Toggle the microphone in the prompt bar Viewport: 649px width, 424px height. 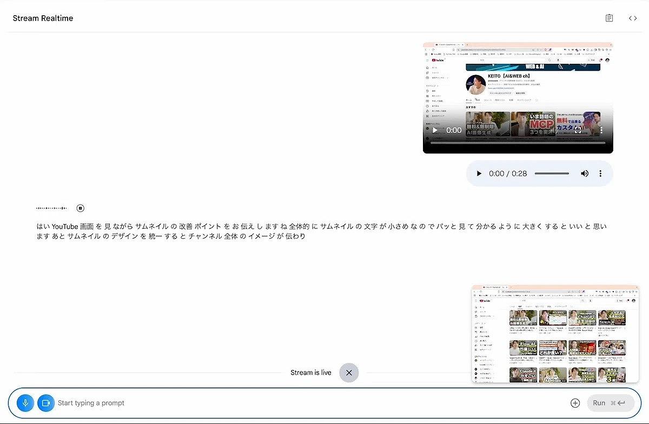(25, 403)
